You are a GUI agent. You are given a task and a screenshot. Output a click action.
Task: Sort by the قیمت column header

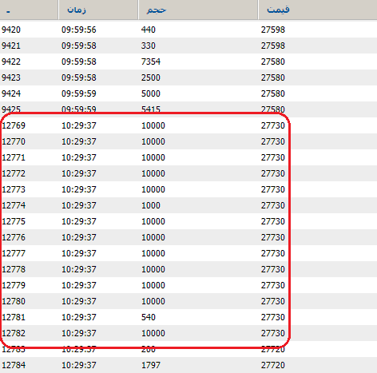coord(317,10)
